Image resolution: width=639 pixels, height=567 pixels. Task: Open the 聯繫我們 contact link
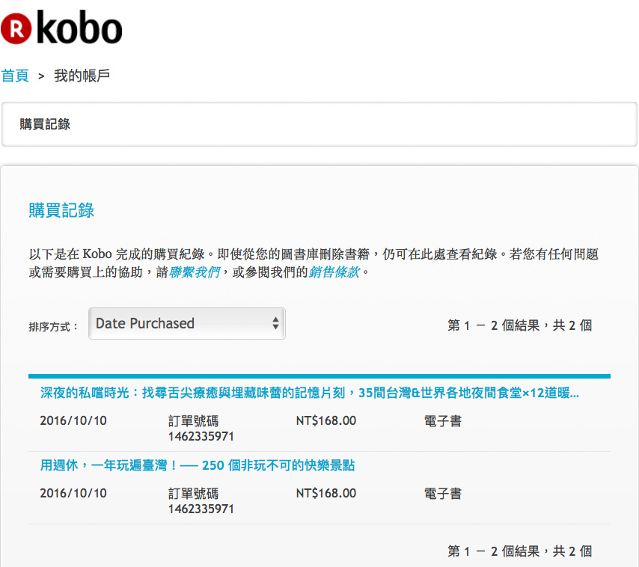click(194, 273)
